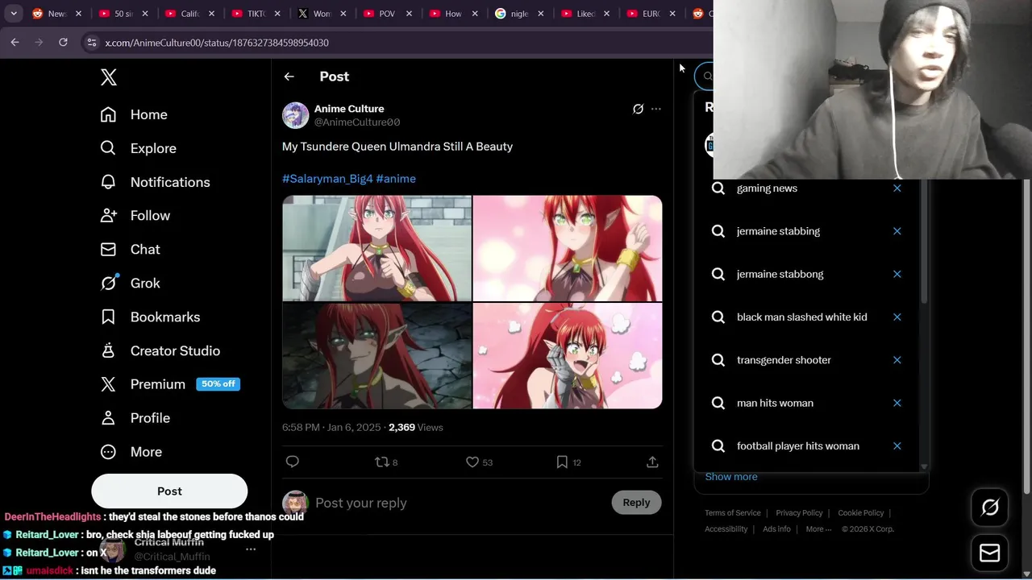Image resolution: width=1032 pixels, height=580 pixels.
Task: Open Bookmarks in the sidebar
Action: coord(149,317)
